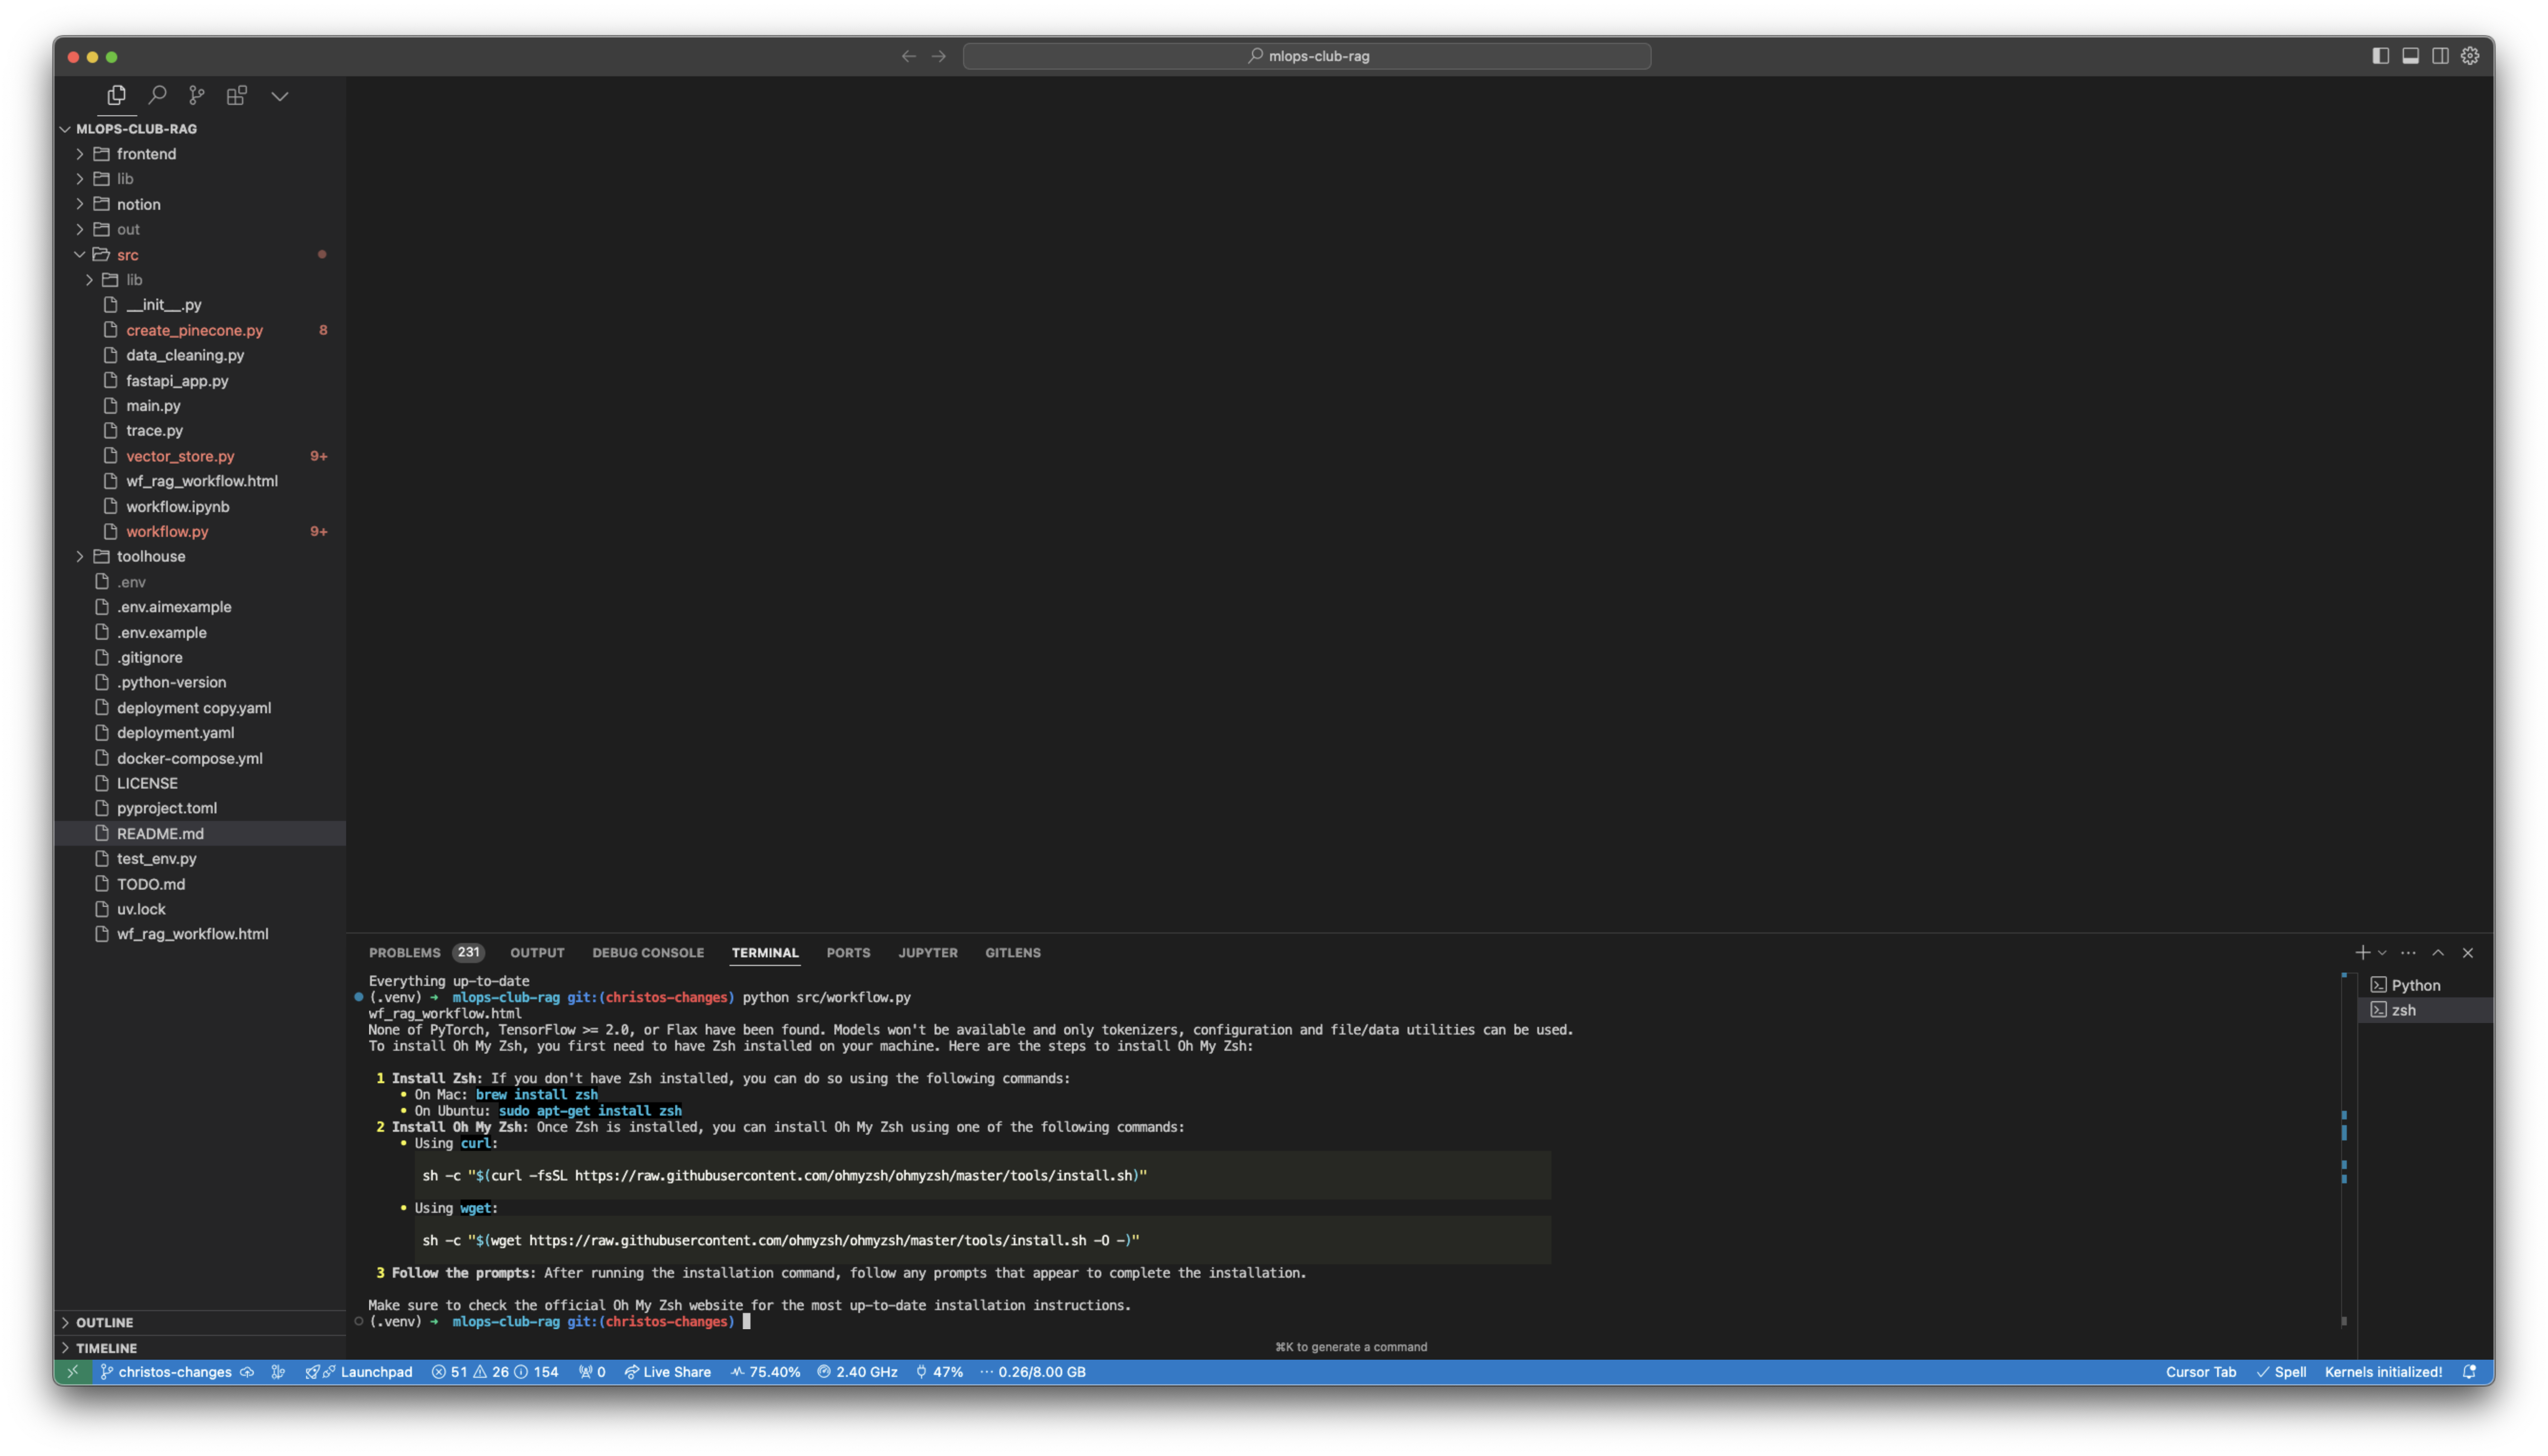The image size is (2548, 1456).
Task: Expand the frontend folder
Action: (x=146, y=154)
